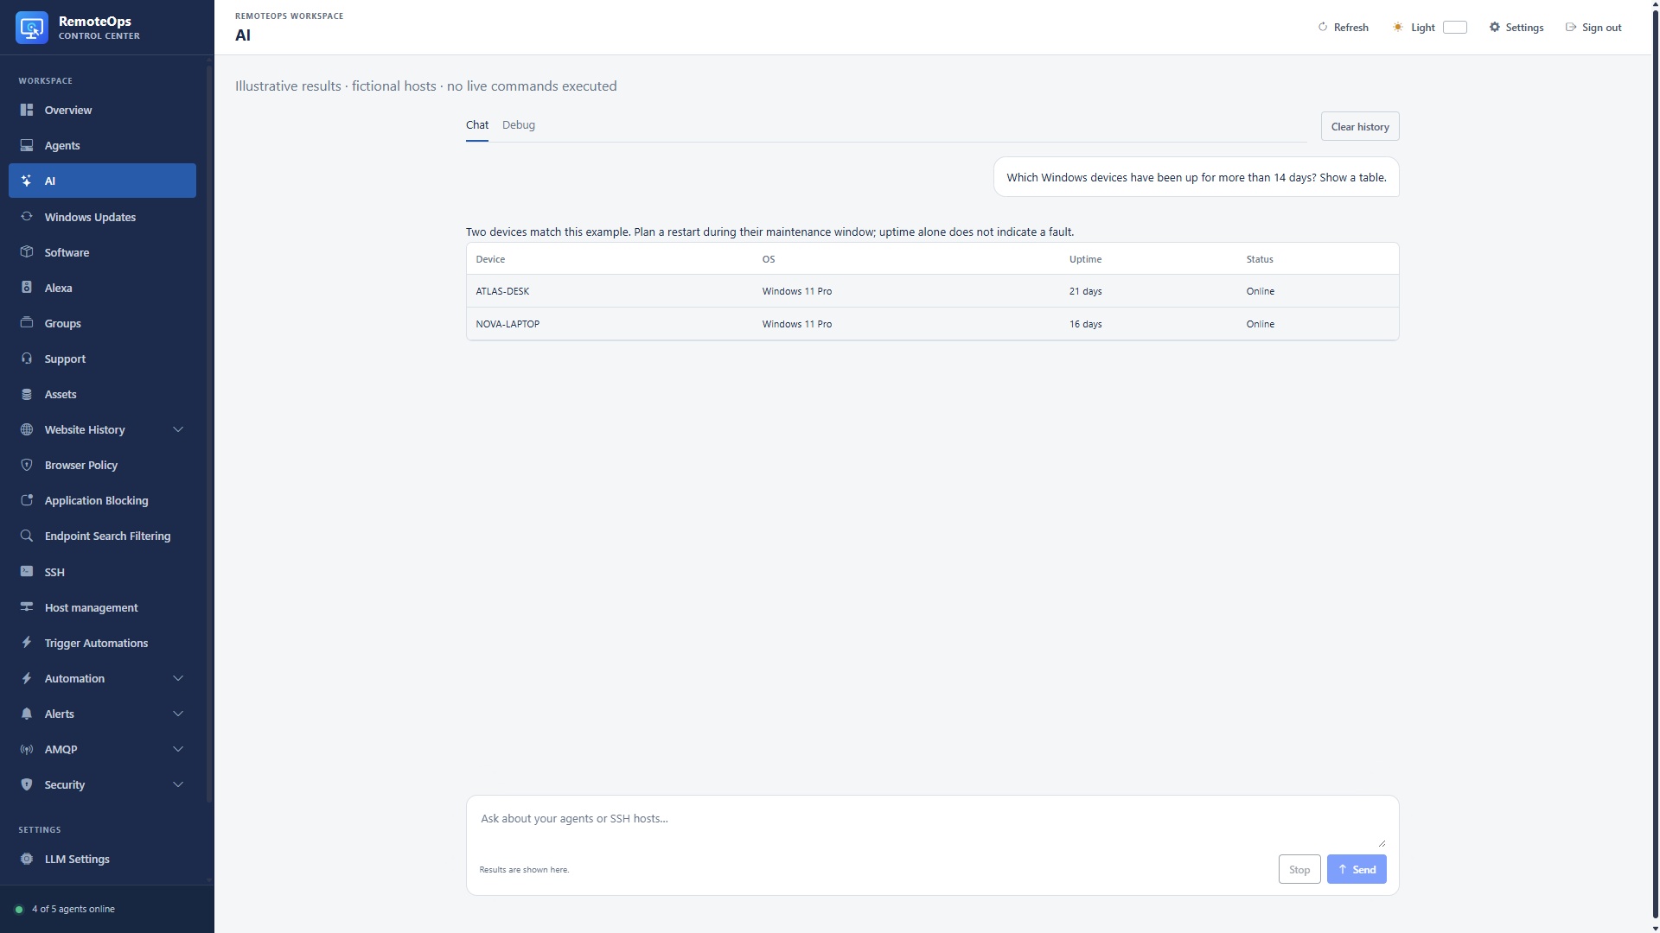Image resolution: width=1660 pixels, height=933 pixels.
Task: Click the Clear history button
Action: 1359,126
